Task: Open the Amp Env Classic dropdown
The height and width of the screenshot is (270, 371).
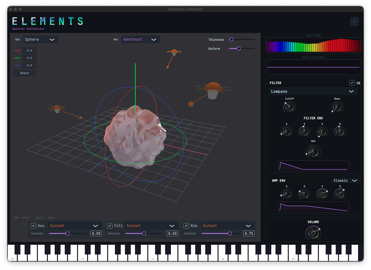Action: click(345, 180)
